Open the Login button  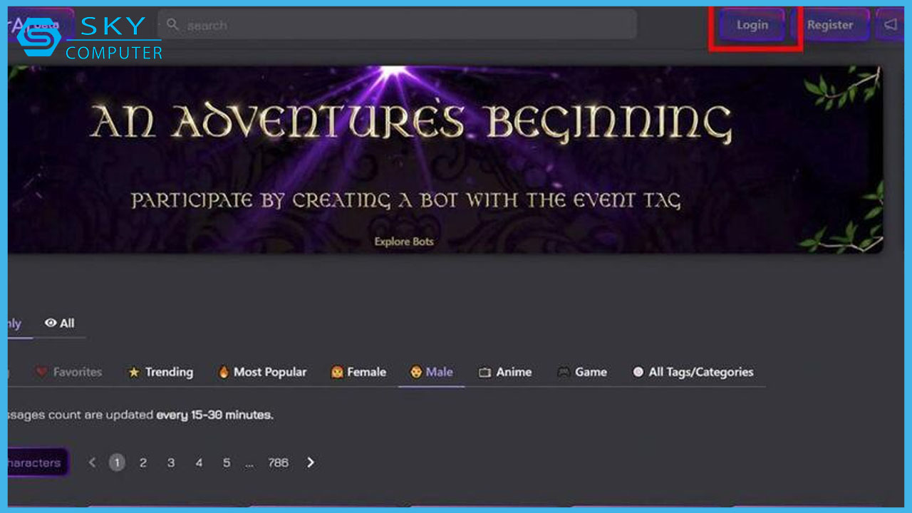pyautogui.click(x=752, y=25)
